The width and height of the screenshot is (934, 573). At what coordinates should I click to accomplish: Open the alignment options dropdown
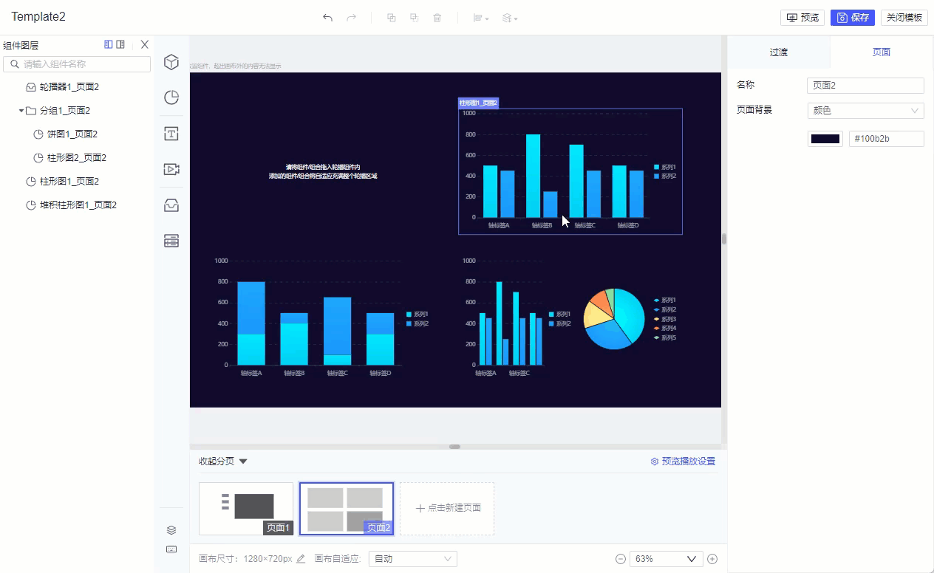click(x=481, y=18)
